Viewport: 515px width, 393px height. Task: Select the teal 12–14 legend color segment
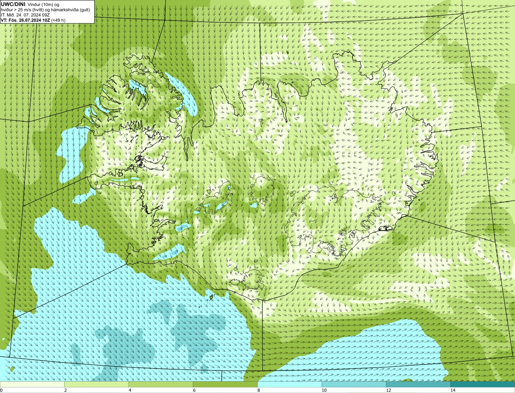pos(418,384)
